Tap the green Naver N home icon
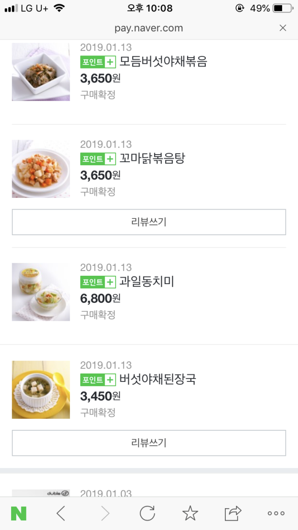This screenshot has height=530, width=298. coord(19,514)
